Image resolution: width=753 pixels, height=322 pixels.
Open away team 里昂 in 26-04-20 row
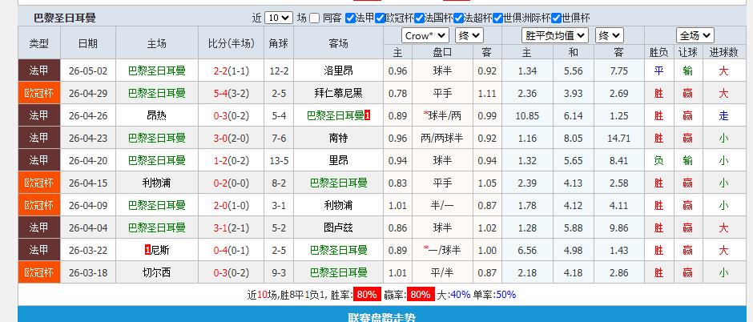338,160
